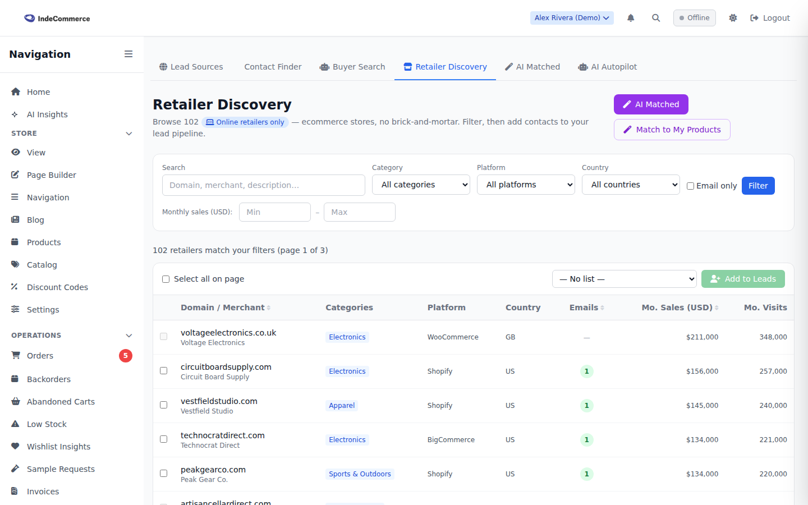This screenshot has width=808, height=505.
Task: Open the search magnifier in header
Action: tap(656, 18)
